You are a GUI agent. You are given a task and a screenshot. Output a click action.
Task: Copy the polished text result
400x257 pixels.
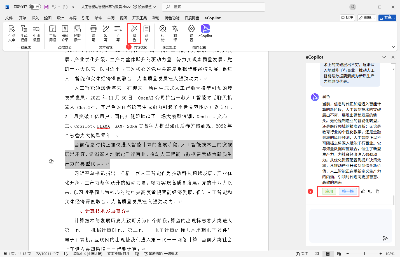[377, 191]
